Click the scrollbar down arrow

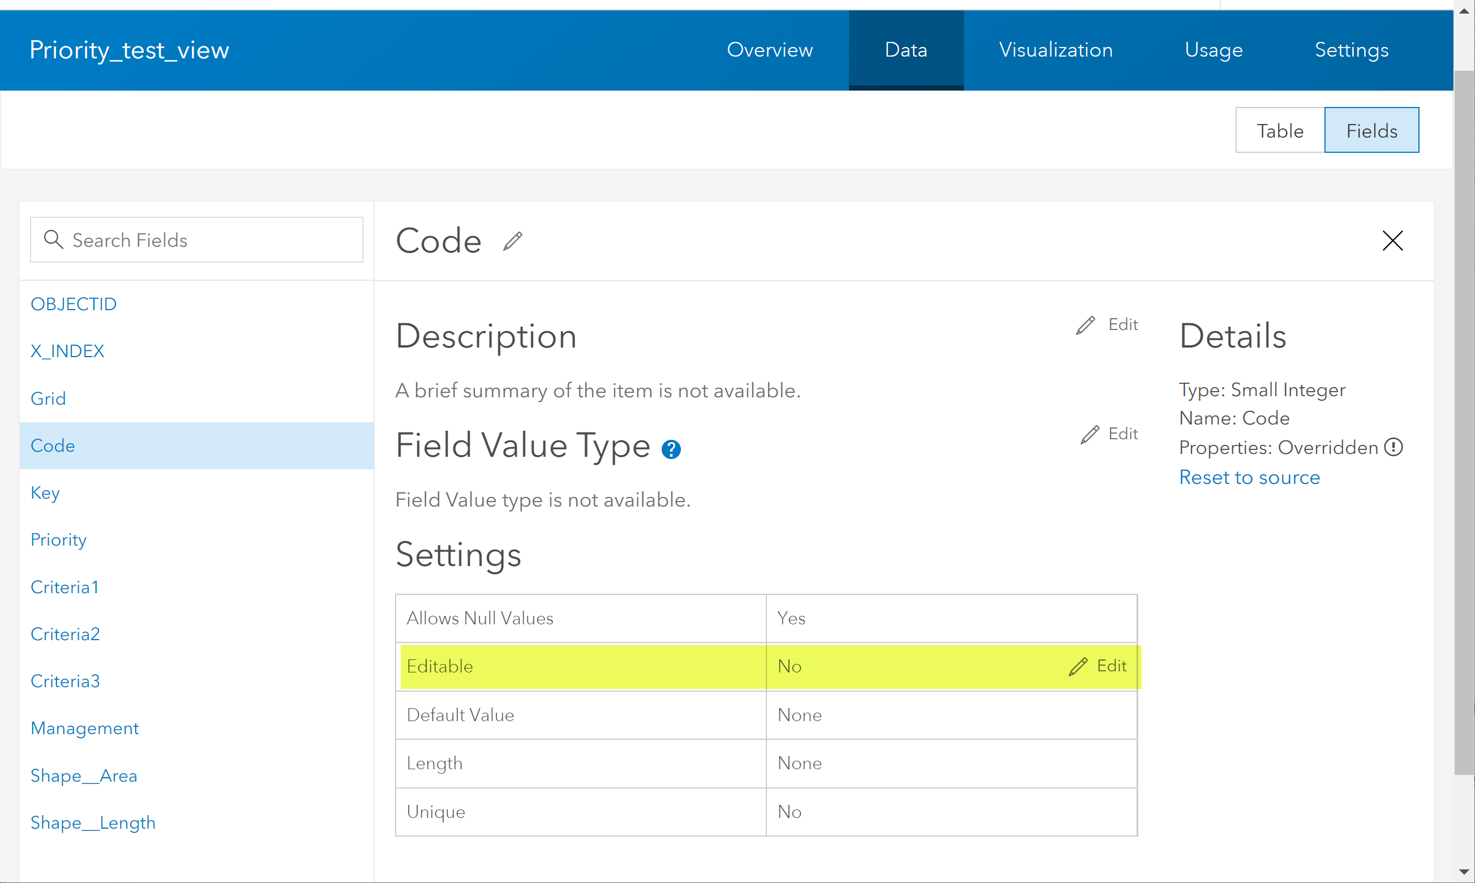[1464, 872]
